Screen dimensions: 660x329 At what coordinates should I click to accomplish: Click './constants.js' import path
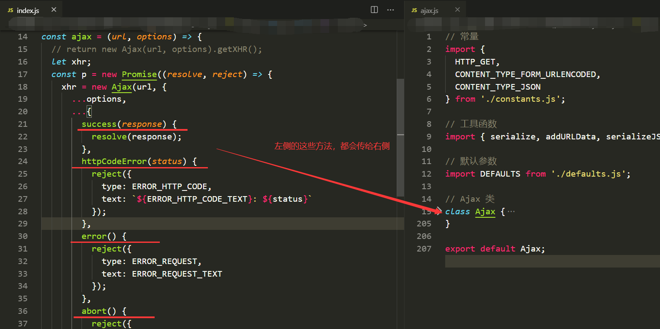[521, 99]
